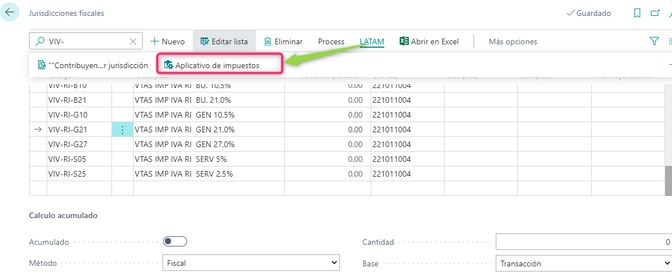Click description VTAS IMP IVA RI GEN 27,0%

point(185,144)
